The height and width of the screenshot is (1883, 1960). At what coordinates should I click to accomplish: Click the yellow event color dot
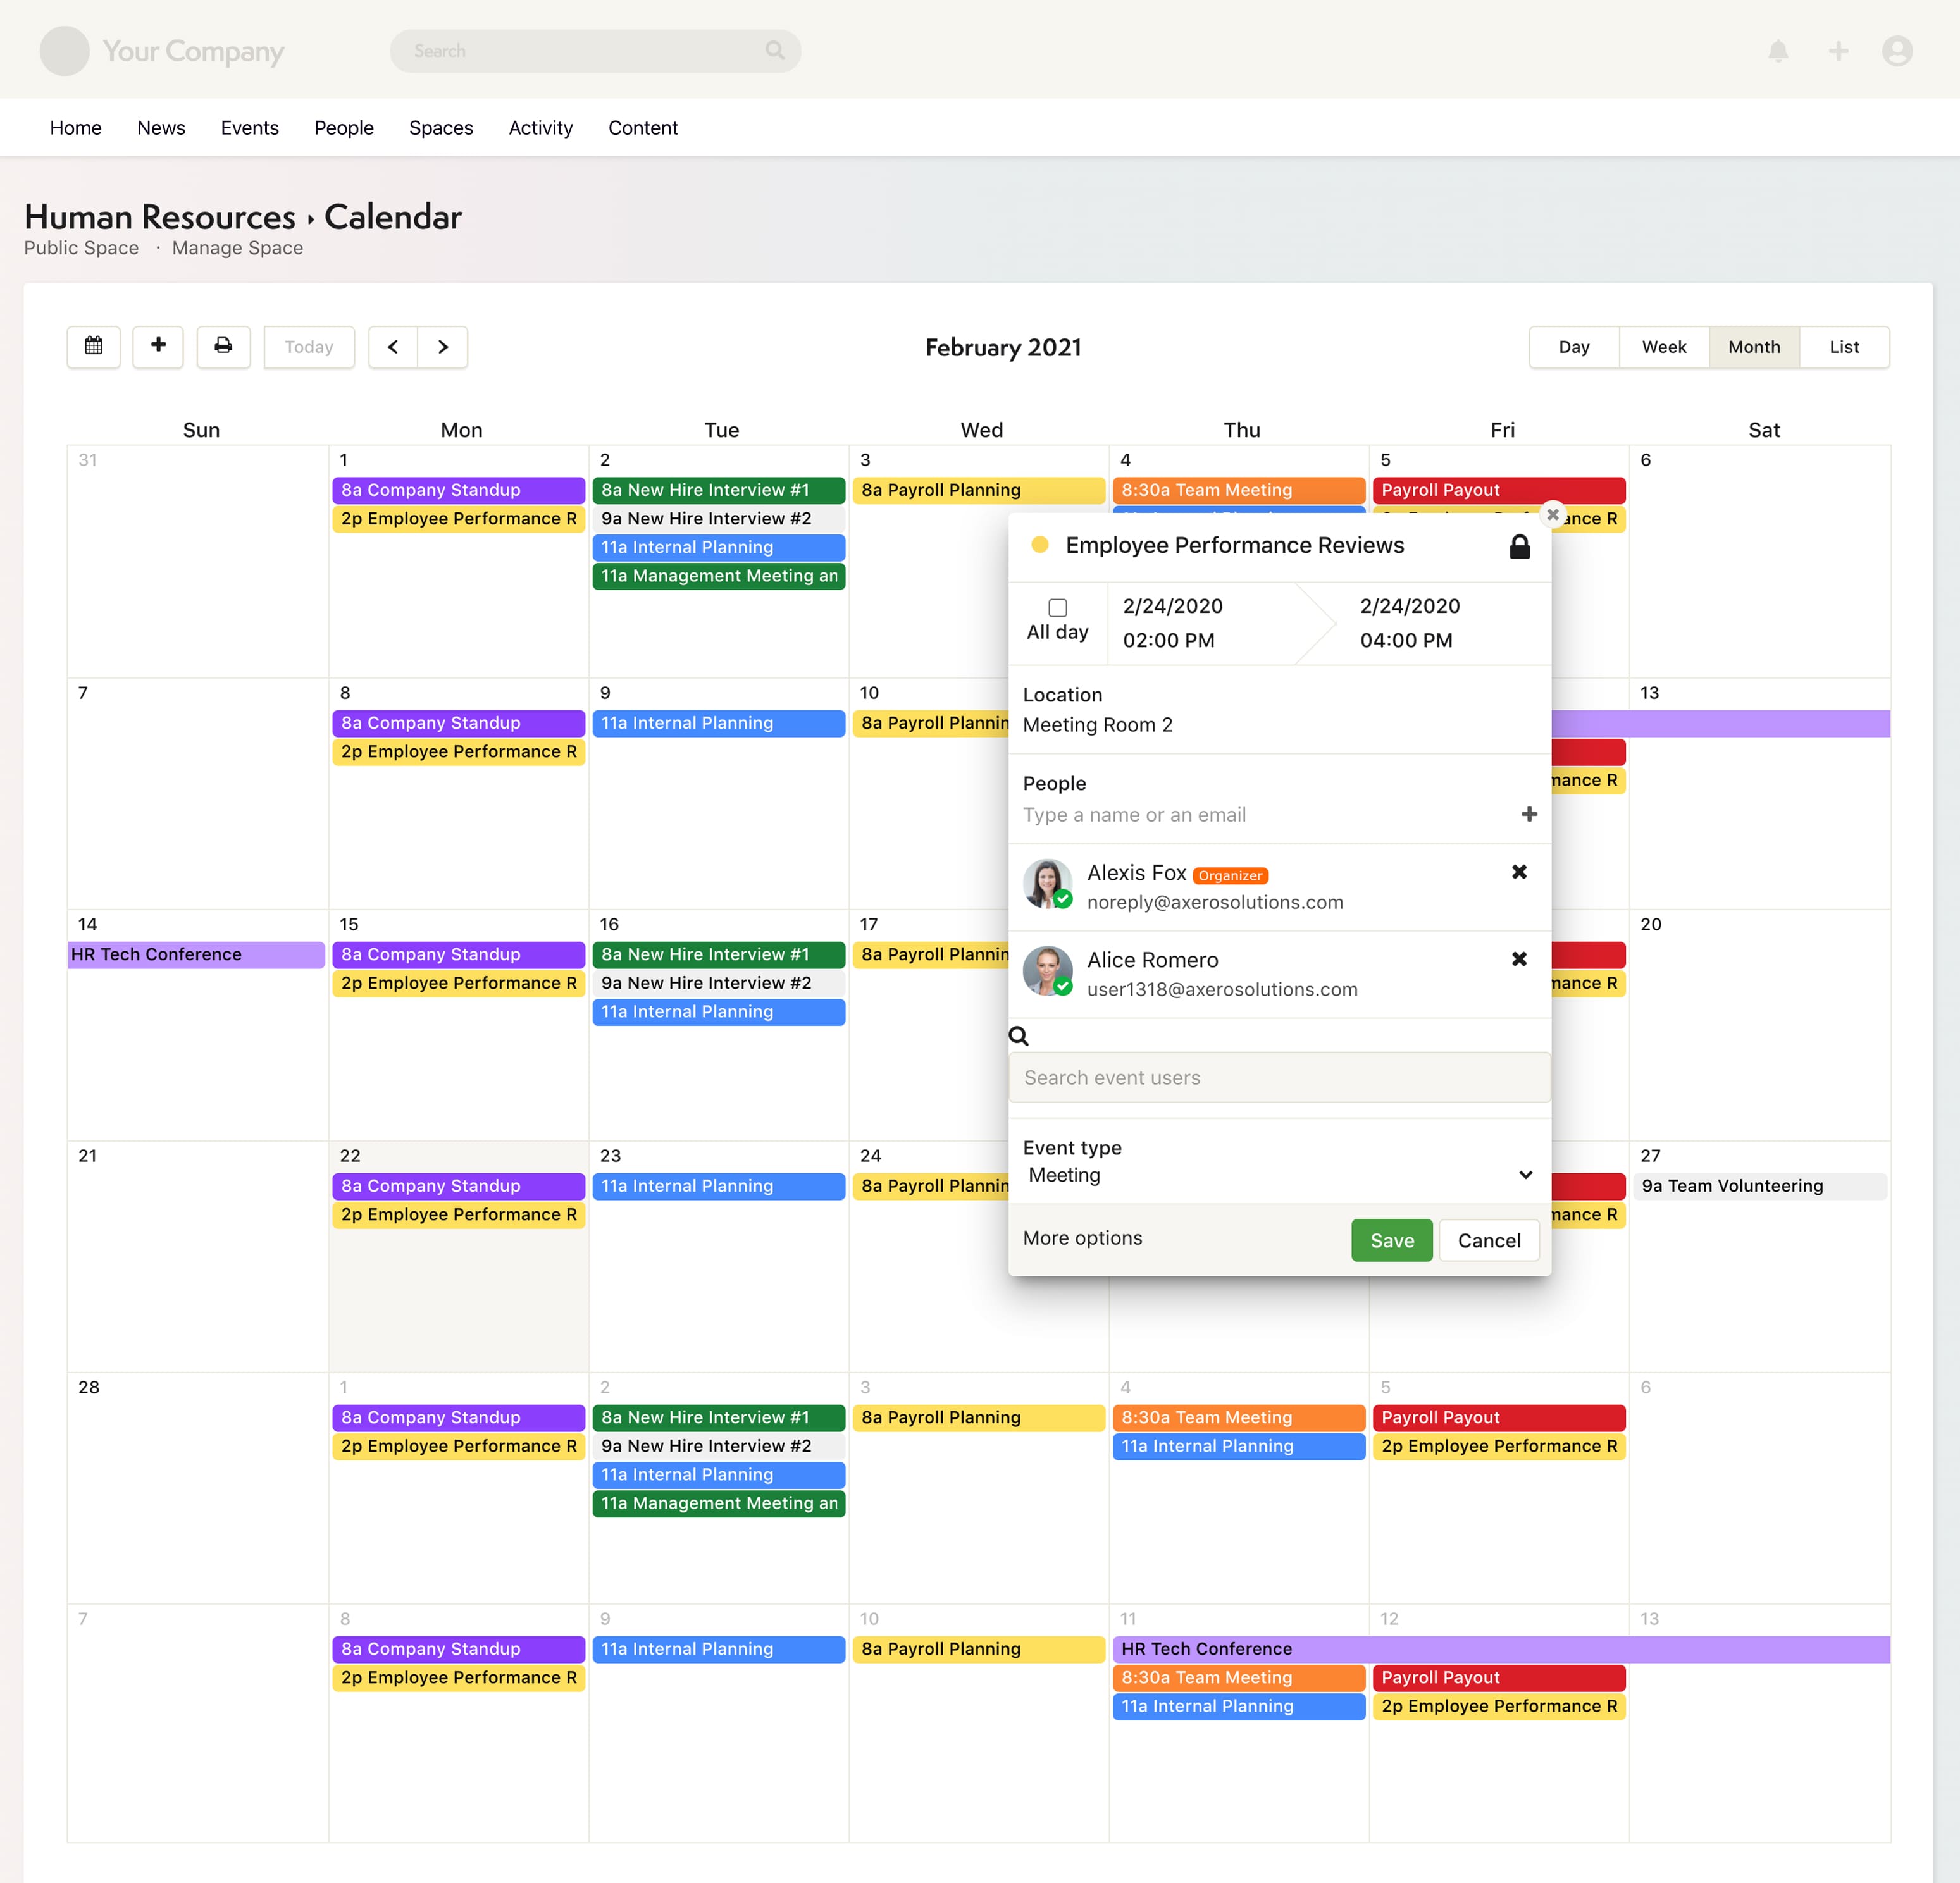(1041, 545)
